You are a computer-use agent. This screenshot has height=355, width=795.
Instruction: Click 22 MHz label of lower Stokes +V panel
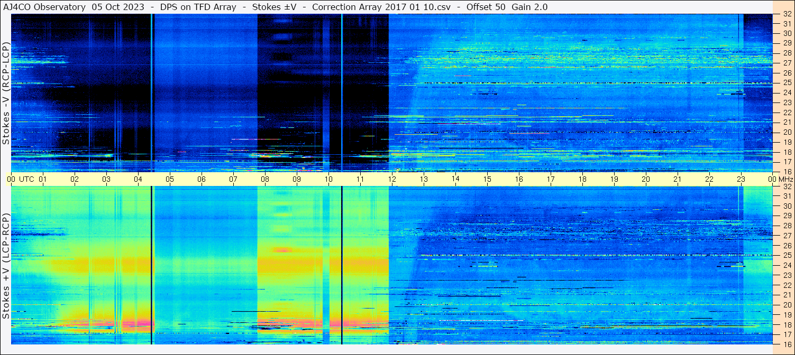click(x=787, y=285)
